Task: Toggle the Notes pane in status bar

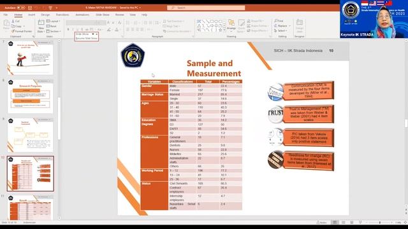Action: [321, 223]
